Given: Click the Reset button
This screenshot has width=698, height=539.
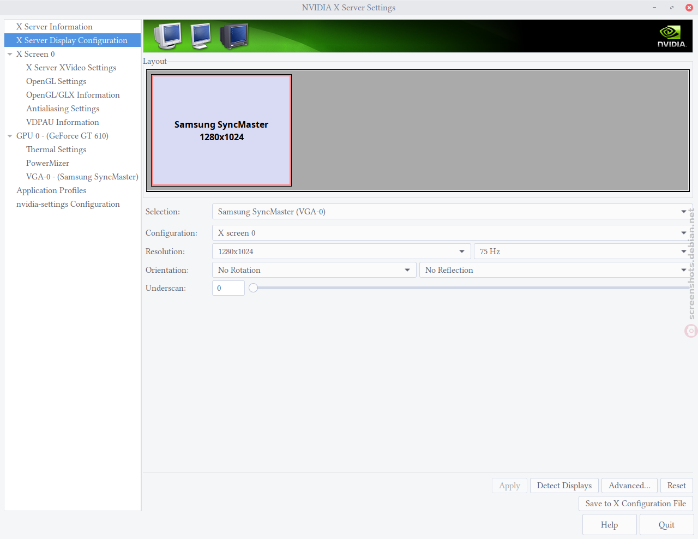Looking at the screenshot, I should point(677,486).
